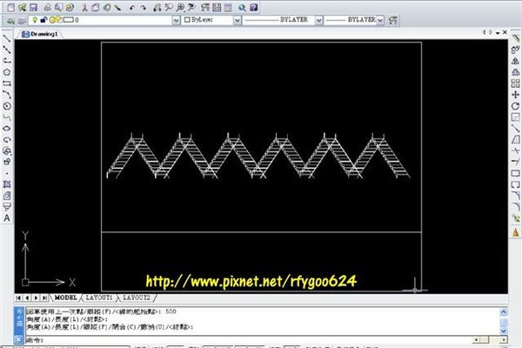Go to next layout tab arrow

coord(36,298)
